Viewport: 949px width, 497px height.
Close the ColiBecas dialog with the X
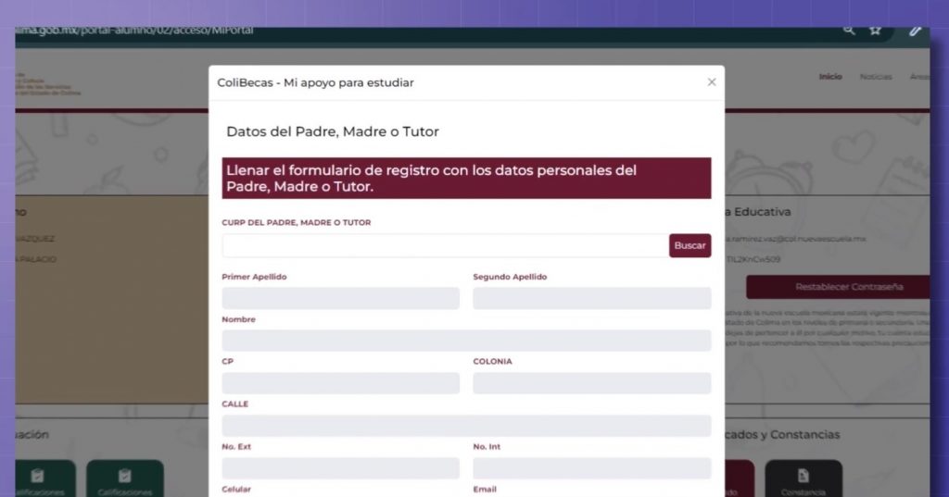[x=712, y=82]
